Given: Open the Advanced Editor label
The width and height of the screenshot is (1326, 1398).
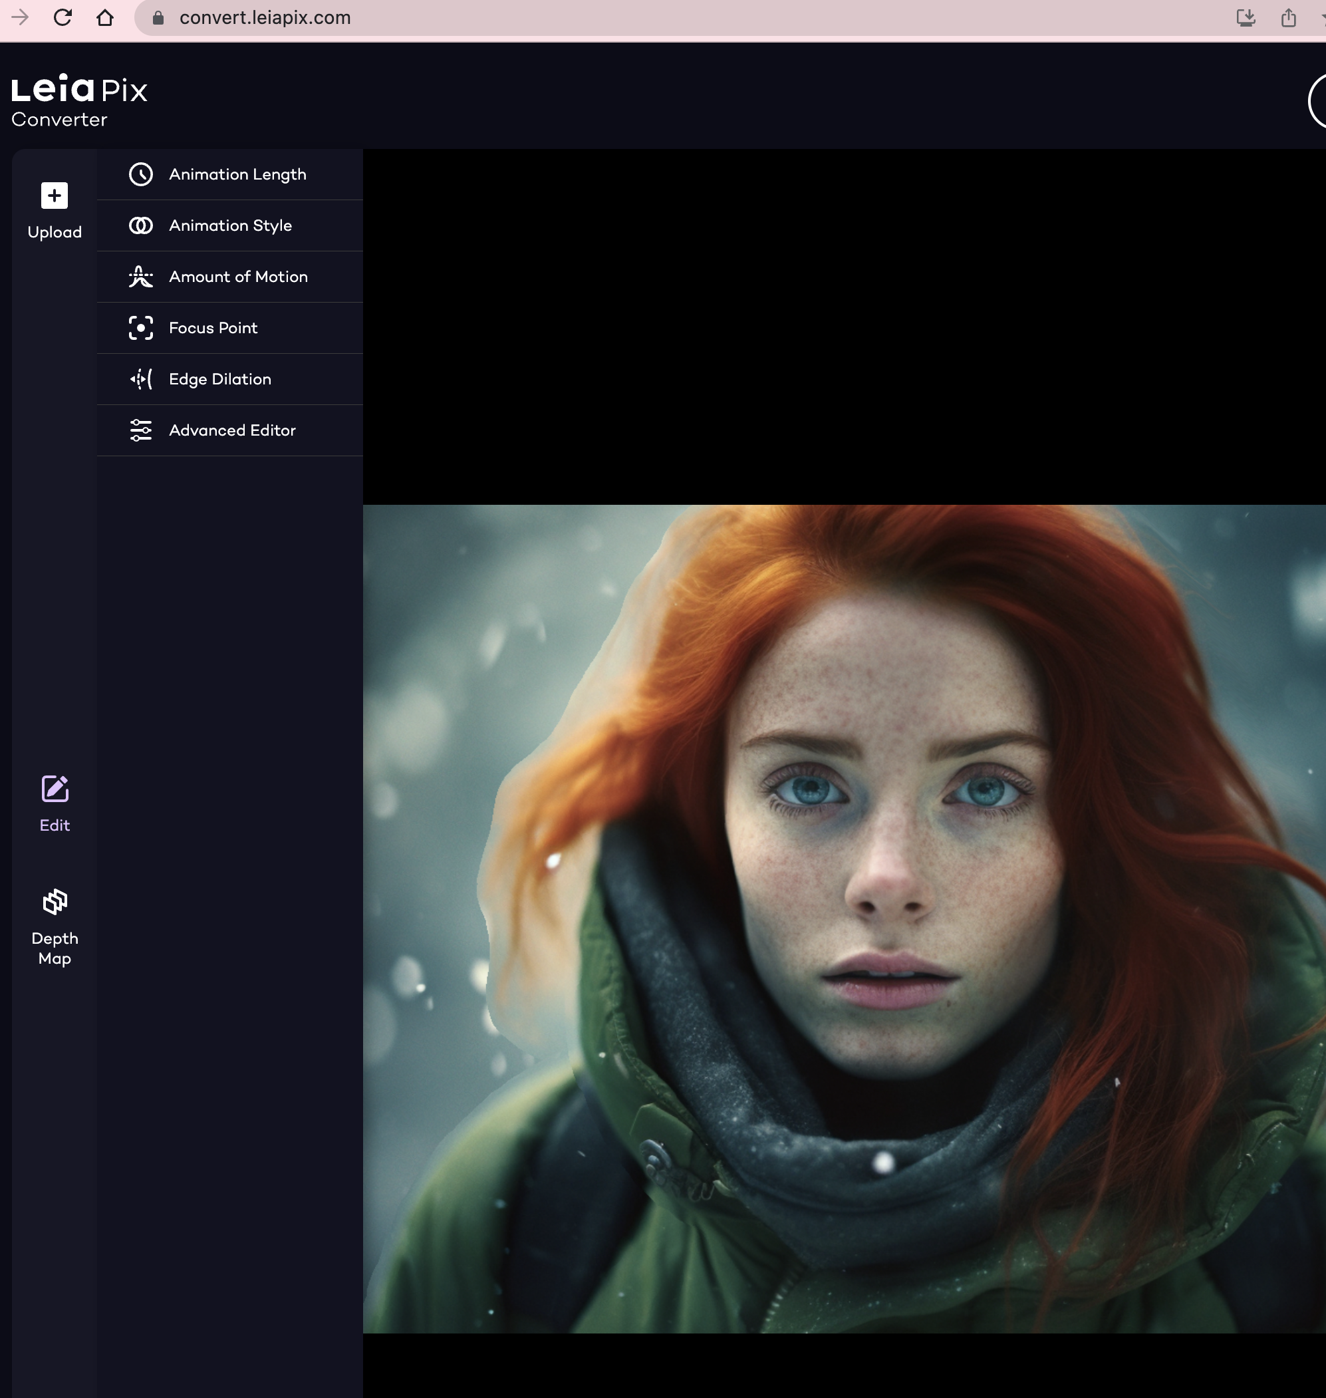Looking at the screenshot, I should click(232, 430).
